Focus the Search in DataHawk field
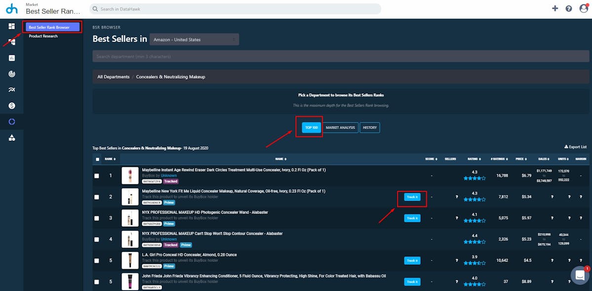Viewport: 592px width, 291px height. tap(235, 9)
